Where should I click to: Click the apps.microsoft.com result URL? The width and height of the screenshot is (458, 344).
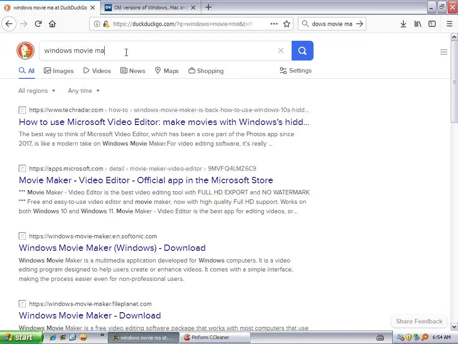pyautogui.click(x=66, y=168)
